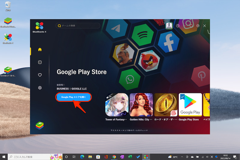Screen dimensions: 240x160
Task: Open the favorites heart icon in sidebar
Action: (x=40, y=75)
